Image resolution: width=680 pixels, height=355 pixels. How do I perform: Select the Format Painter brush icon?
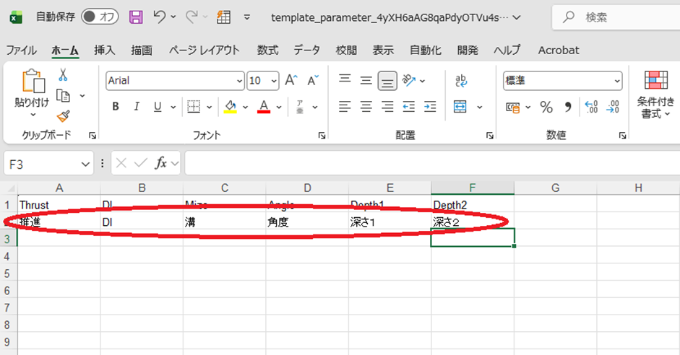tap(63, 116)
